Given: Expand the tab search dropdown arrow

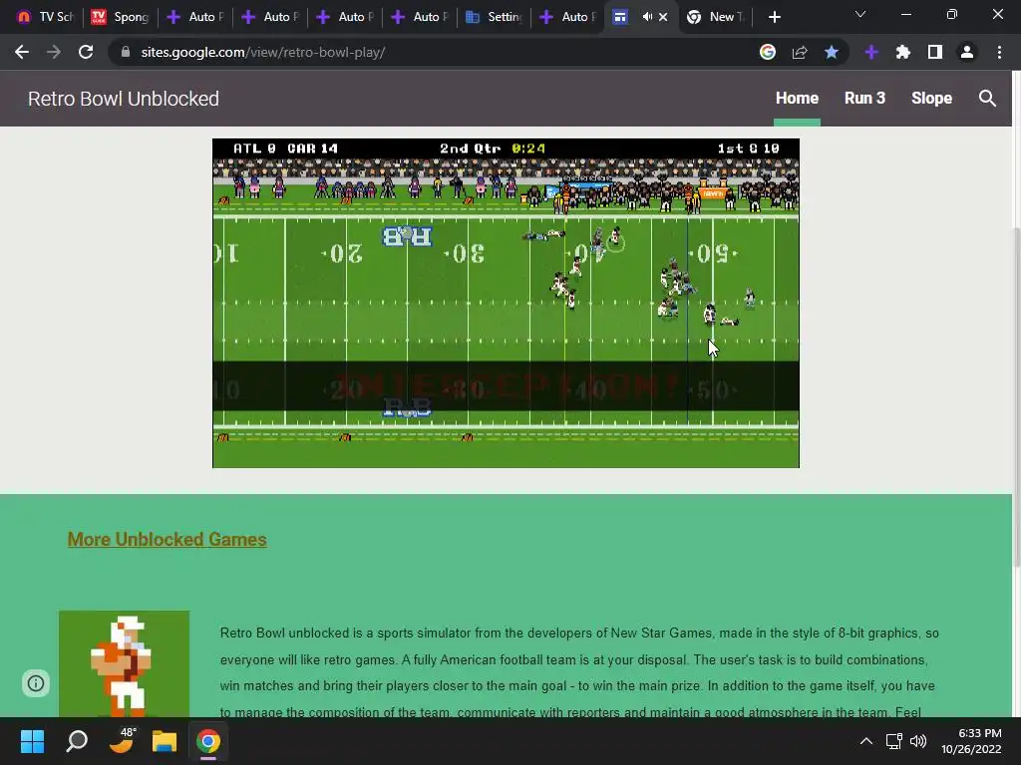Looking at the screenshot, I should click(860, 14).
